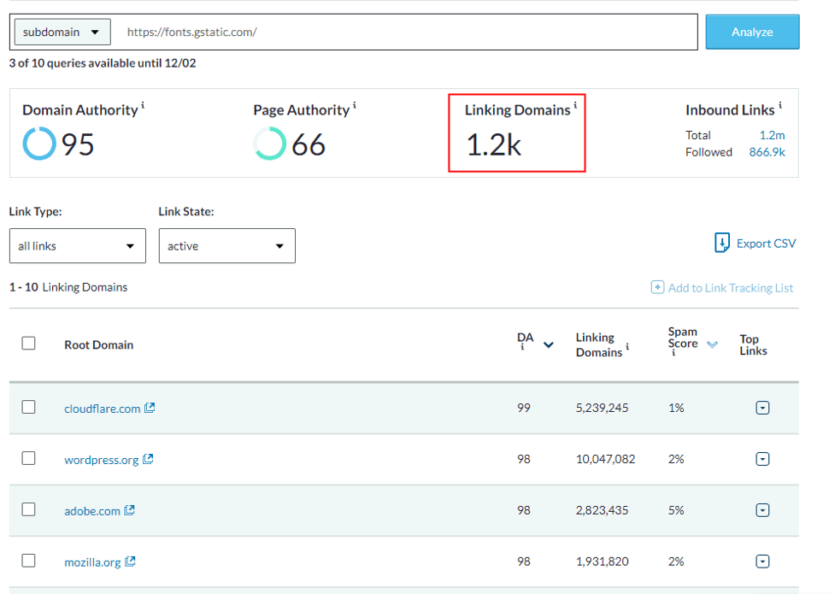
Task: Open mozilla.org external link icon
Action: point(130,561)
